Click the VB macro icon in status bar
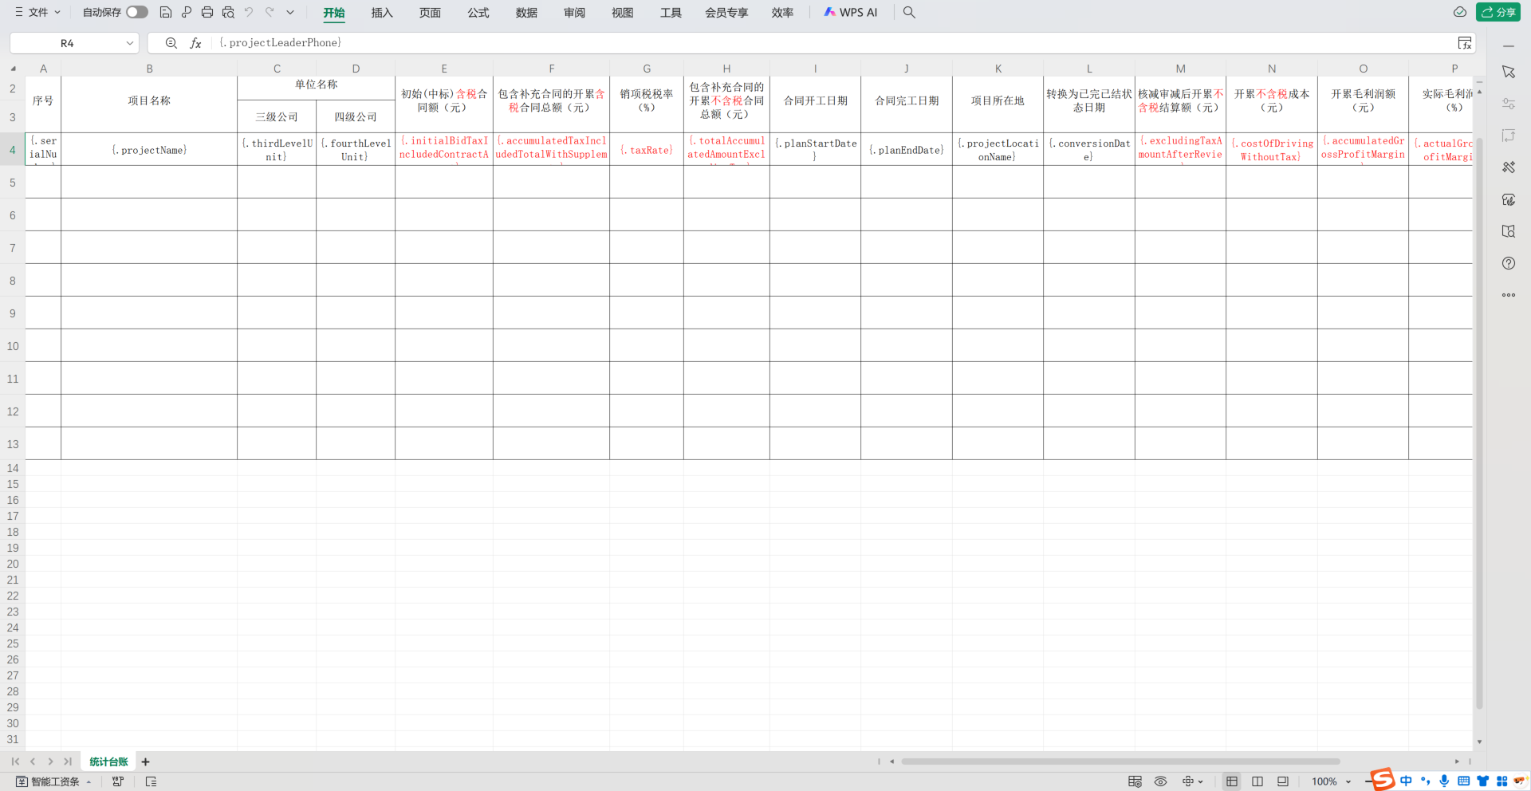The height and width of the screenshot is (791, 1531). (118, 781)
